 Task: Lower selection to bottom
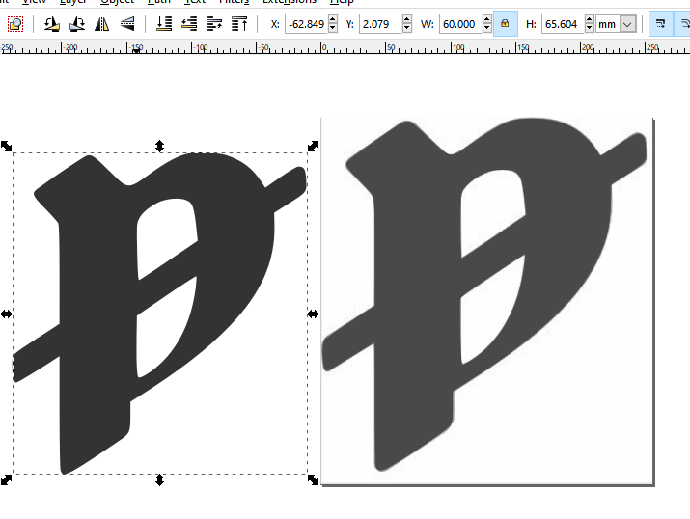164,24
